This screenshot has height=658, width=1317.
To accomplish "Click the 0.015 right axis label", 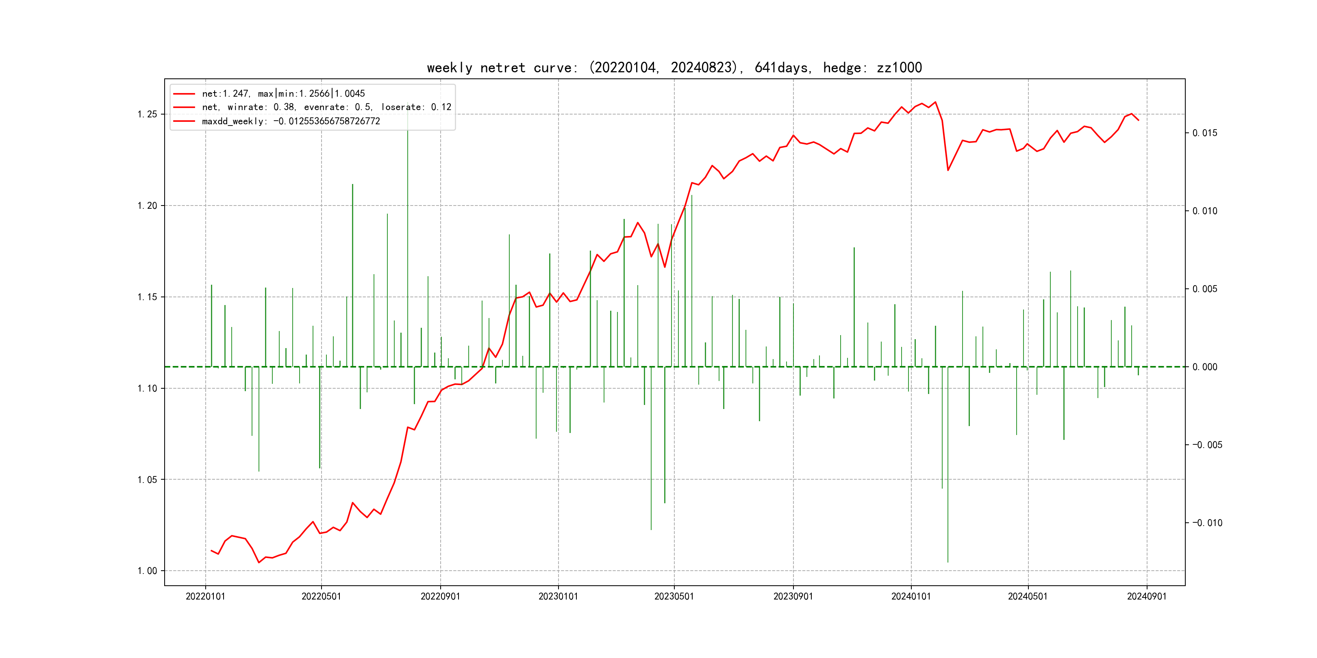I will [x=1204, y=133].
